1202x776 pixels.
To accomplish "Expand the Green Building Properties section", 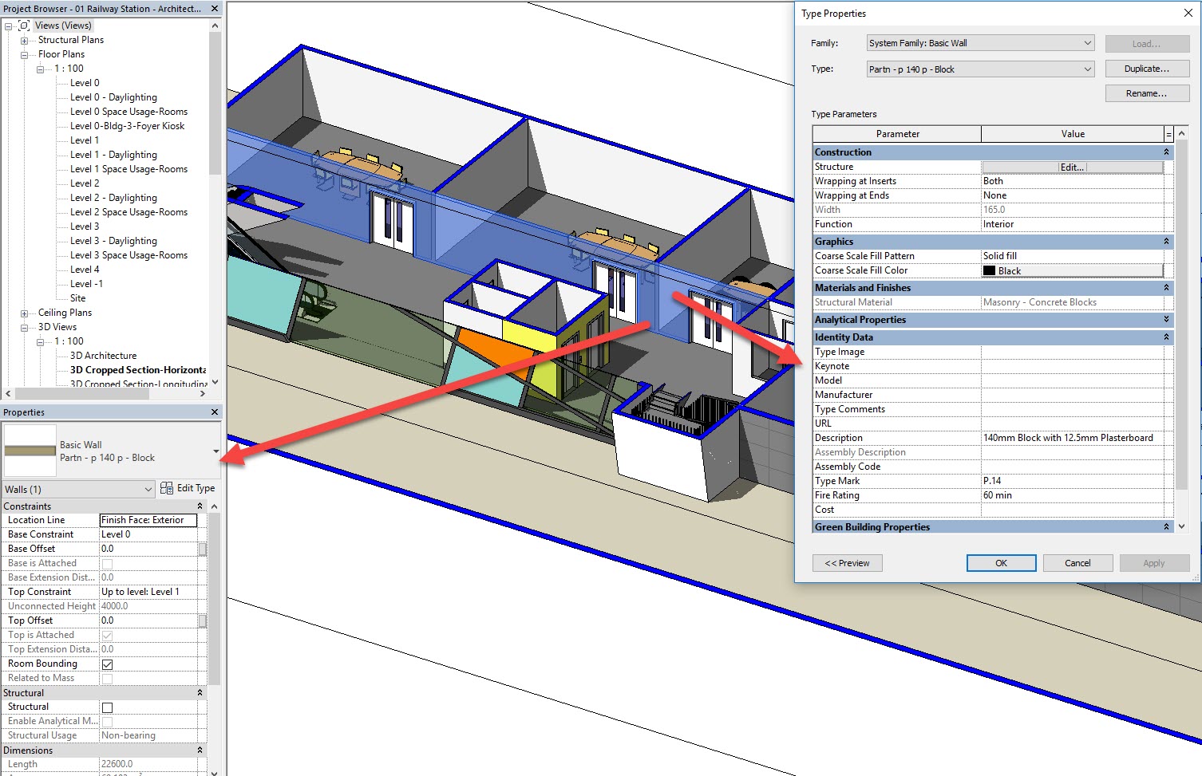I will coord(1166,526).
